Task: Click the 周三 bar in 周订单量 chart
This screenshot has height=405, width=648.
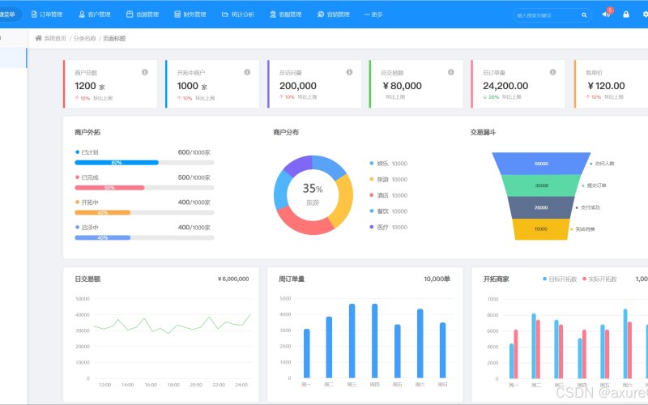Action: point(352,341)
